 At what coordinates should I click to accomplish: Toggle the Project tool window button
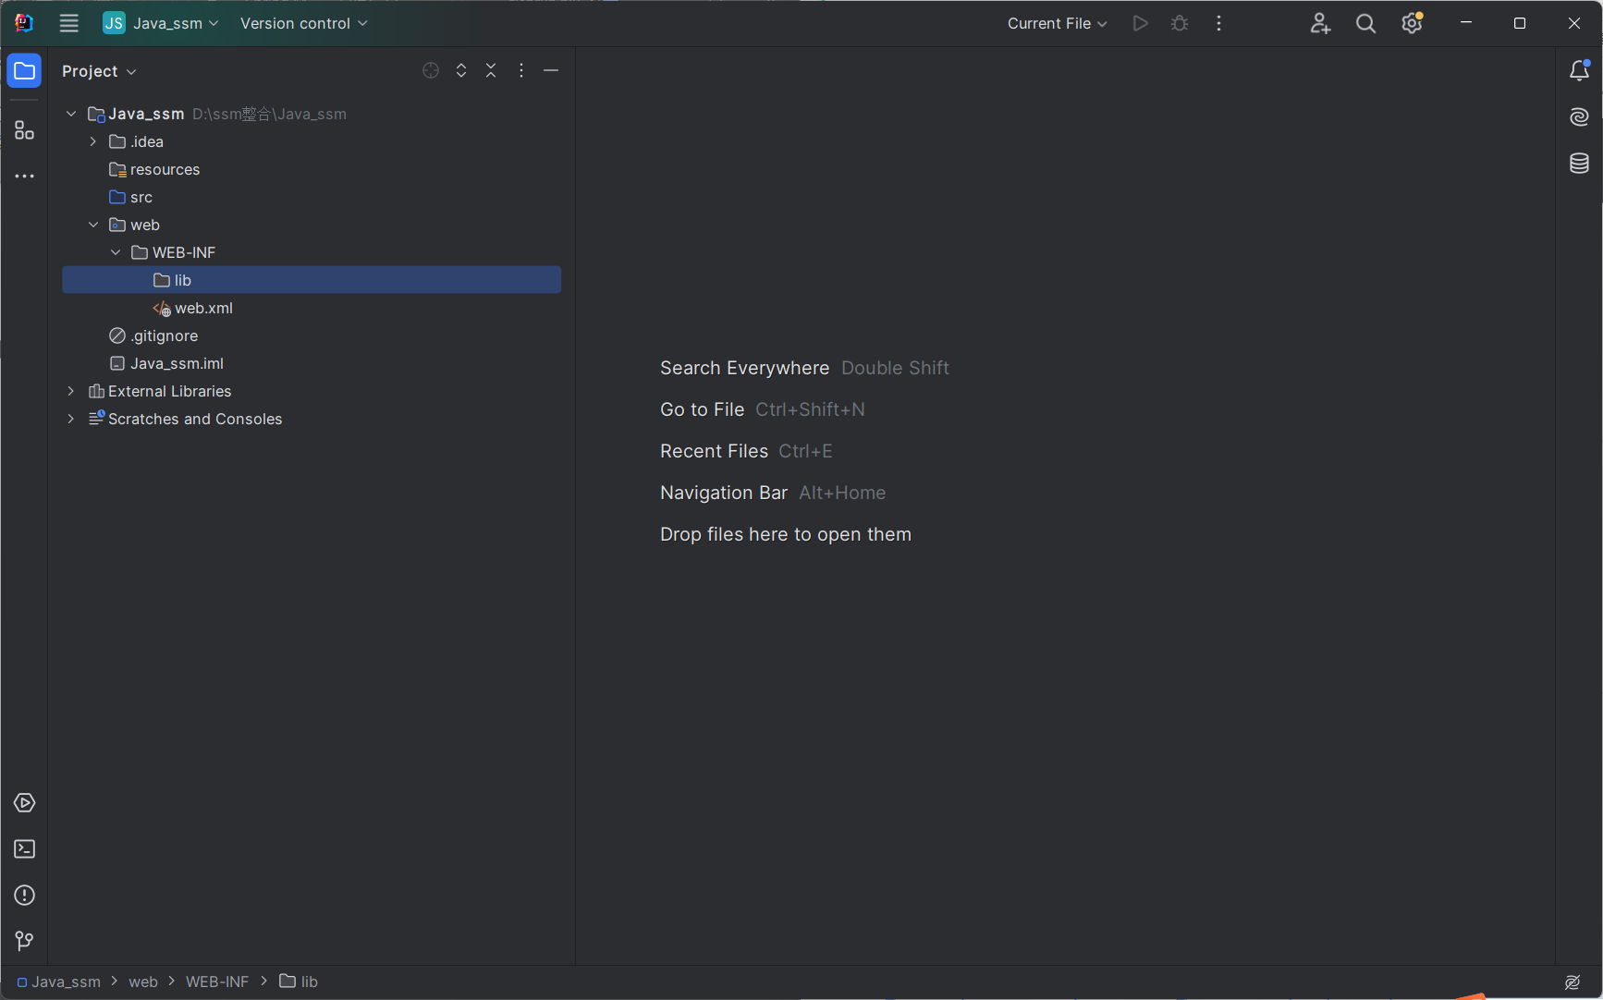[24, 71]
